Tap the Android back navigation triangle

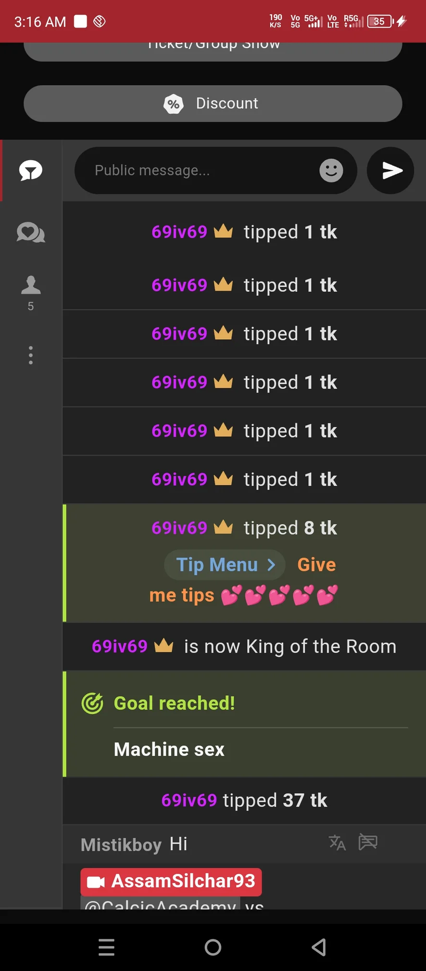click(x=319, y=947)
